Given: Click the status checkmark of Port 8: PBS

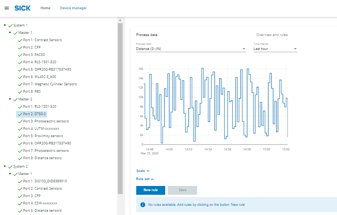Looking at the screenshot, I should coord(20,92).
